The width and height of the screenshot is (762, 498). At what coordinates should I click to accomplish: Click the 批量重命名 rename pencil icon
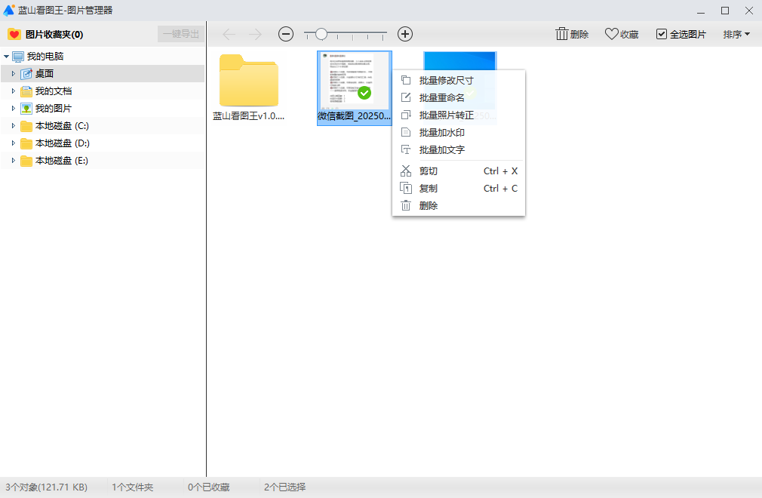(x=406, y=97)
